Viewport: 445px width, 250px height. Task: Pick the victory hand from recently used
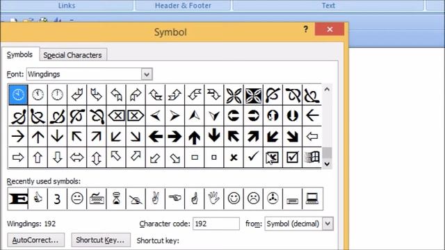point(155,199)
